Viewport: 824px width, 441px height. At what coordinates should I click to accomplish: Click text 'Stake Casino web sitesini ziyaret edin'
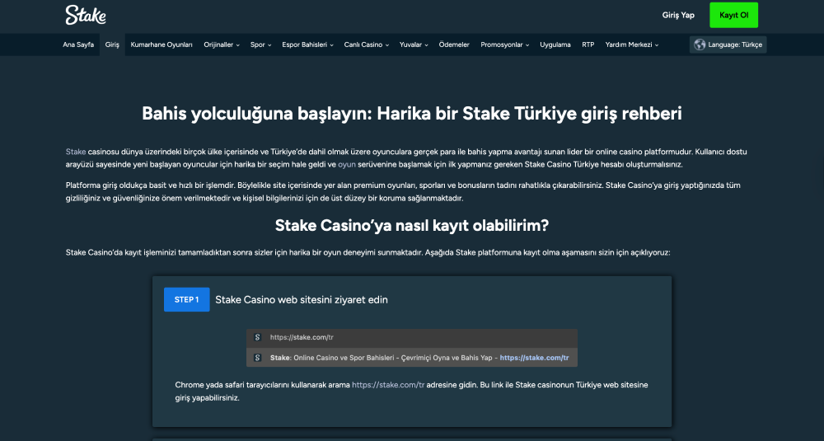tap(301, 299)
